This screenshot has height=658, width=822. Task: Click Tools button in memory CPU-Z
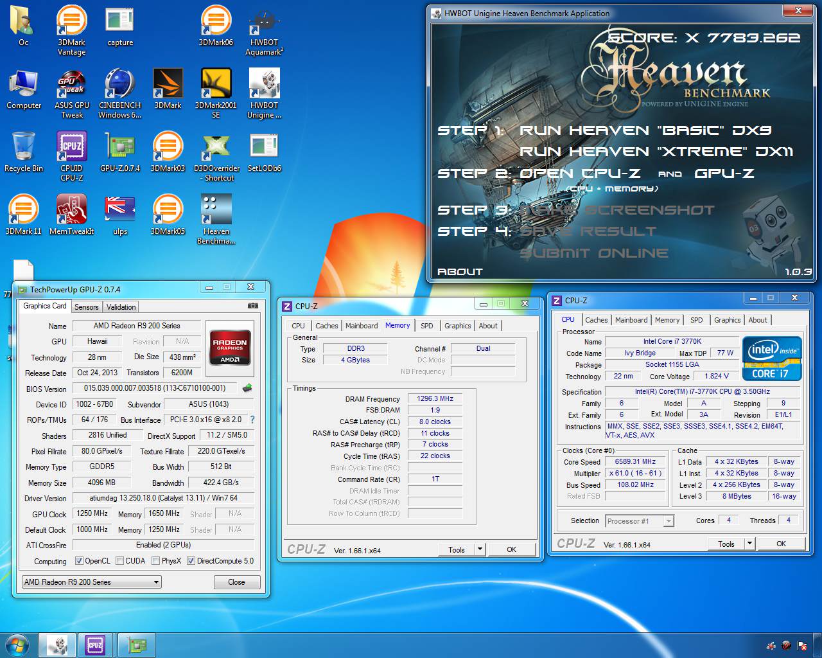pos(457,549)
